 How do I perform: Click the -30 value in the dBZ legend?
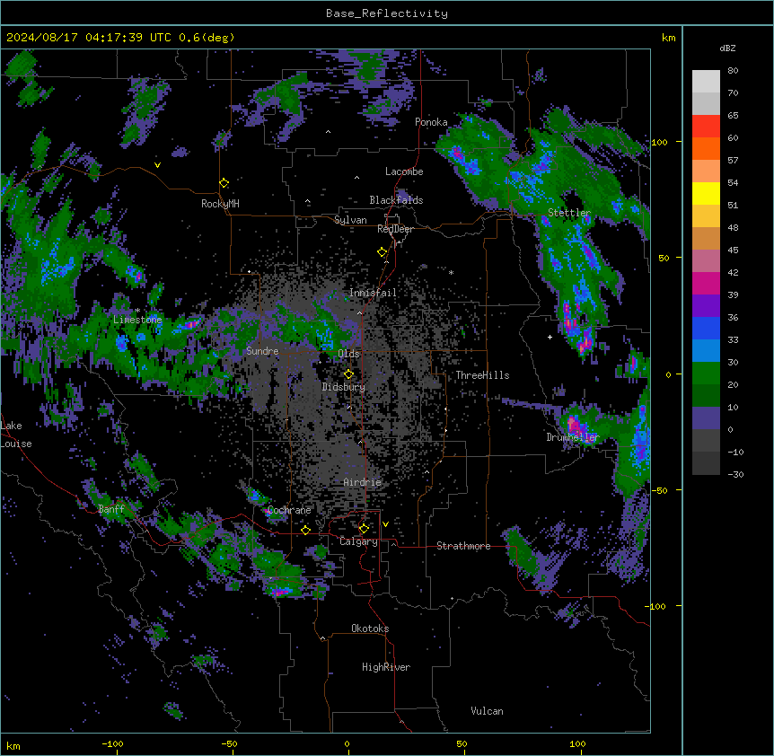735,474
